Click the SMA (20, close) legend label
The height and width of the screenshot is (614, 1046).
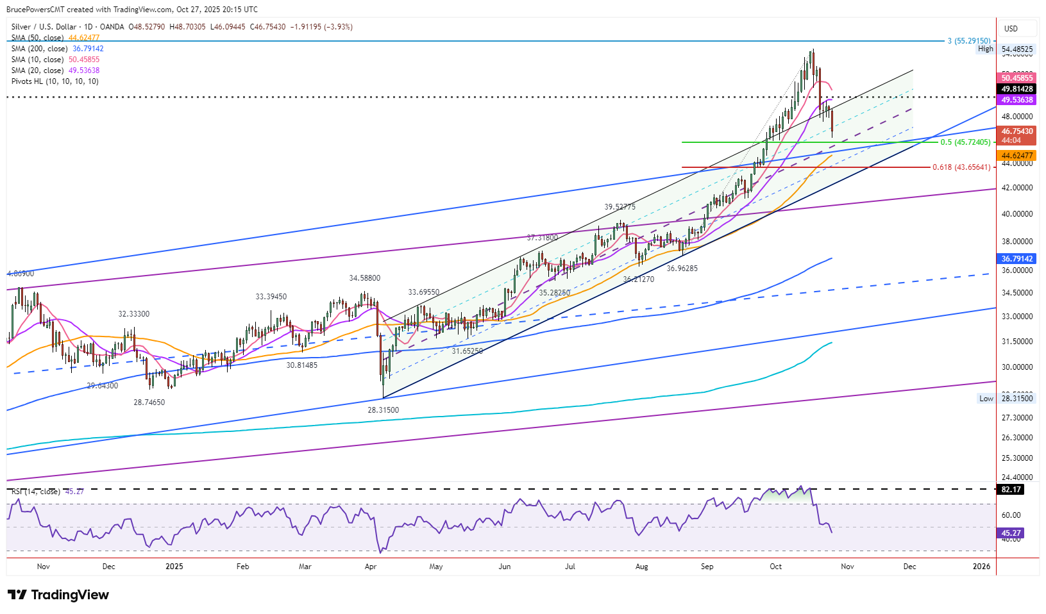click(x=37, y=71)
